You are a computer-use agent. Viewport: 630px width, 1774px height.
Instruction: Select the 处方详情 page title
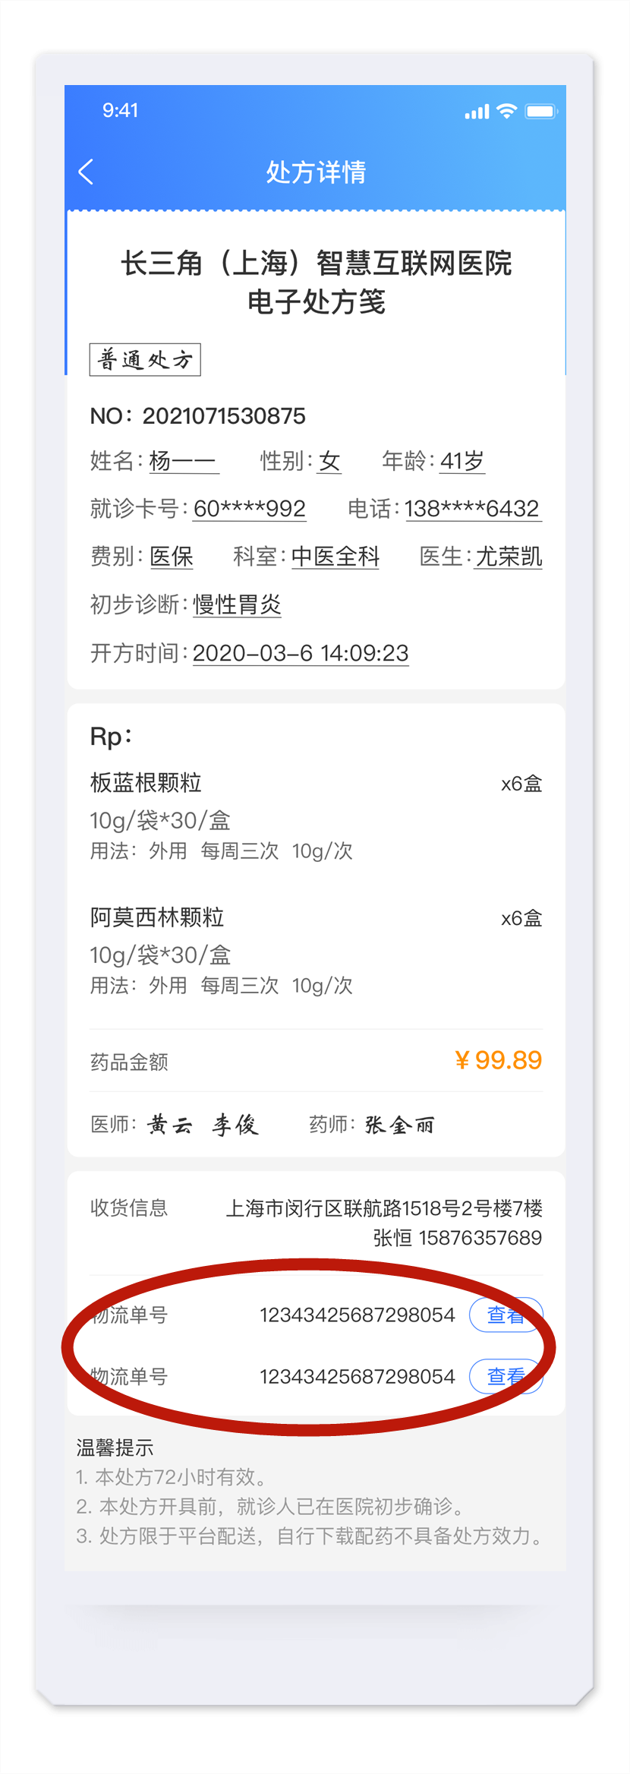[x=316, y=172]
